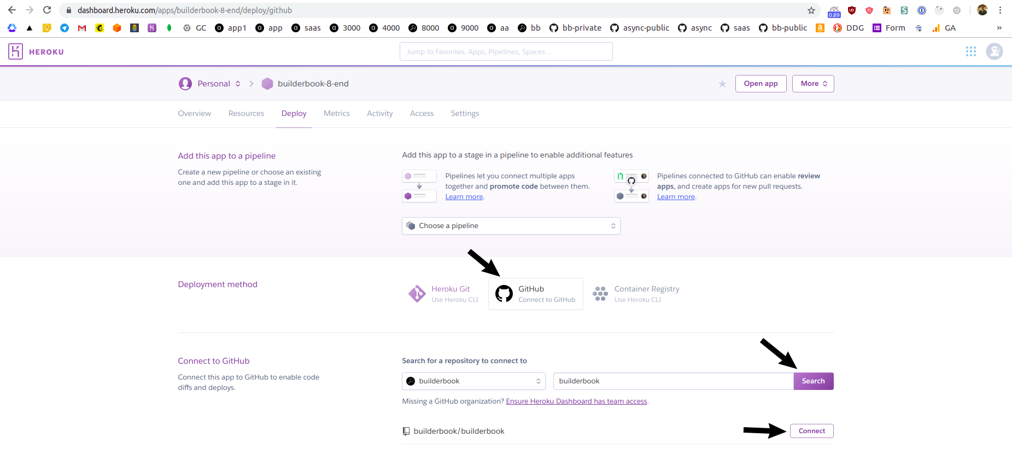The height and width of the screenshot is (449, 1012).
Task: Click the Chrome profile avatar
Action: click(982, 10)
